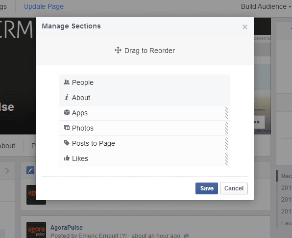This screenshot has width=292, height=238.
Task: Save the section order
Action: (207, 188)
